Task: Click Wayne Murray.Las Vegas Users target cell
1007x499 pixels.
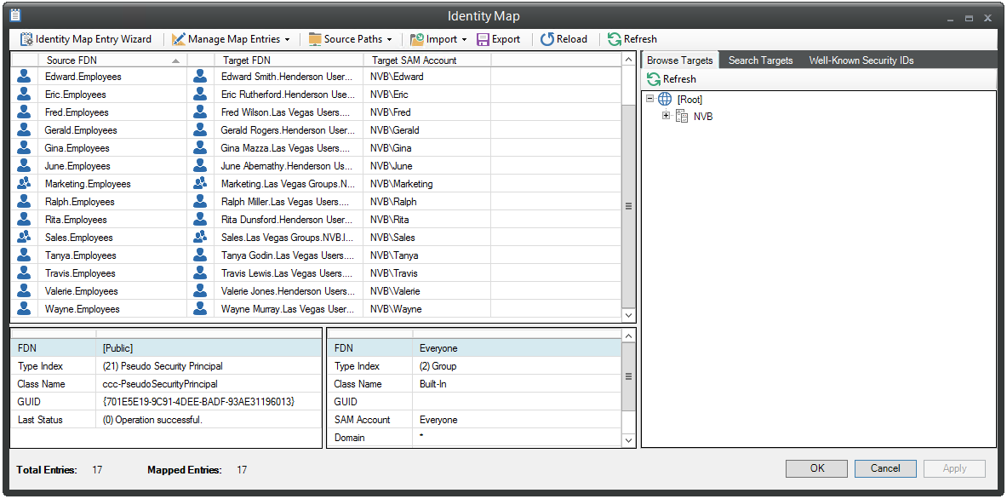Action: [288, 309]
